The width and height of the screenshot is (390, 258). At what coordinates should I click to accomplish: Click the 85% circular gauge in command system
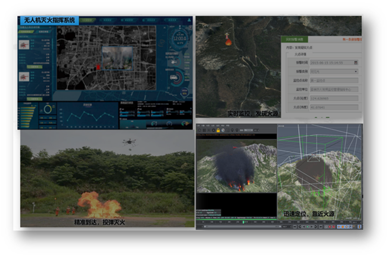[184, 92]
